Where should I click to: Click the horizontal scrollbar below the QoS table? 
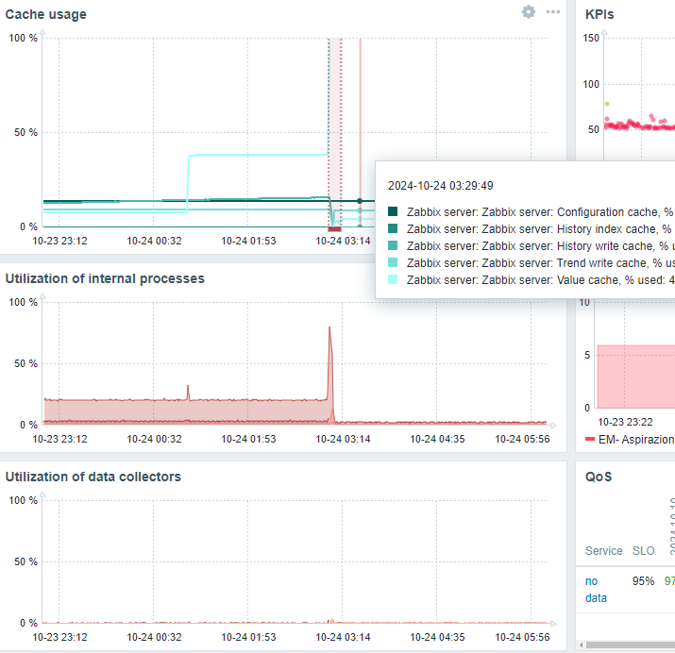tap(631, 645)
